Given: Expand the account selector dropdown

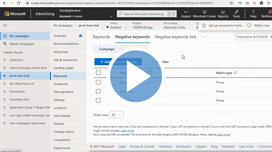Looking at the screenshot, I should [x=111, y=16].
